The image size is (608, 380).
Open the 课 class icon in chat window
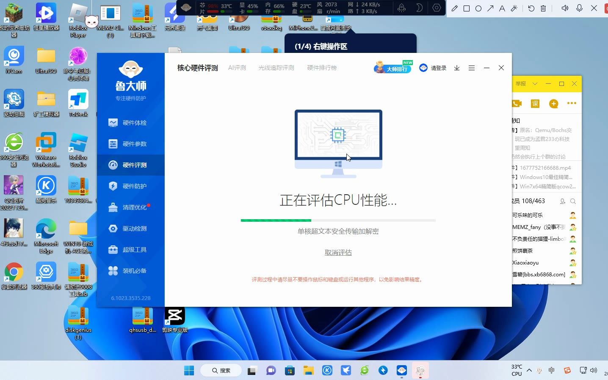[535, 104]
